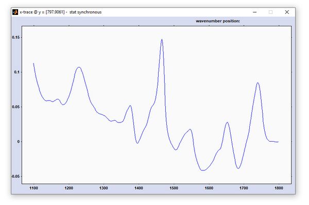The height and width of the screenshot is (205, 309).
Task: Close the stat synchronous x-trace window
Action: tap(287, 12)
